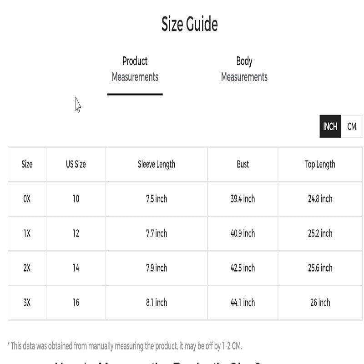Click the Size column header
This screenshot has width=364, height=364.
click(27, 164)
